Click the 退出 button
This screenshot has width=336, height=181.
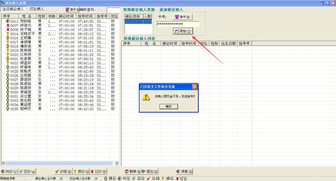point(150,172)
